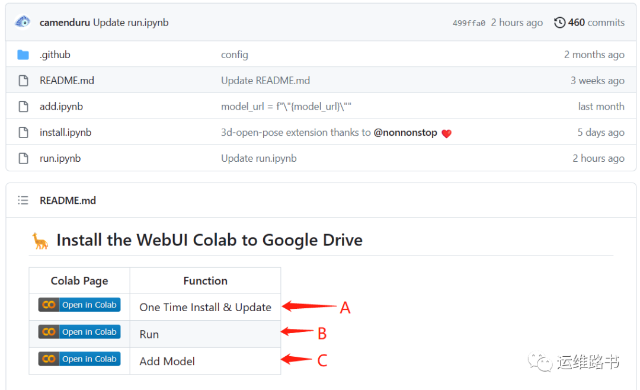640x390 pixels.
Task: Click the @nonnonstop mention
Action: coord(405,133)
